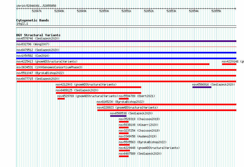
Task: Open nsv6489125 (Sedlazeck2020) variant
Action: click(x=77, y=90)
